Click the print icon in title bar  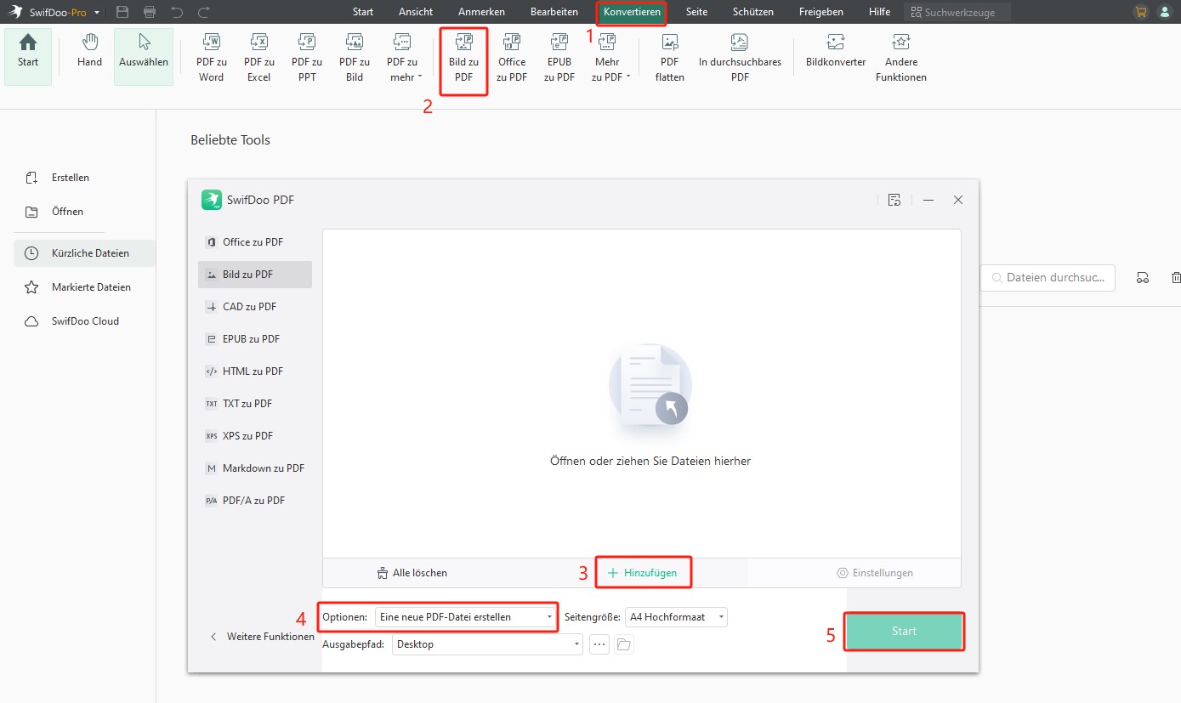150,12
